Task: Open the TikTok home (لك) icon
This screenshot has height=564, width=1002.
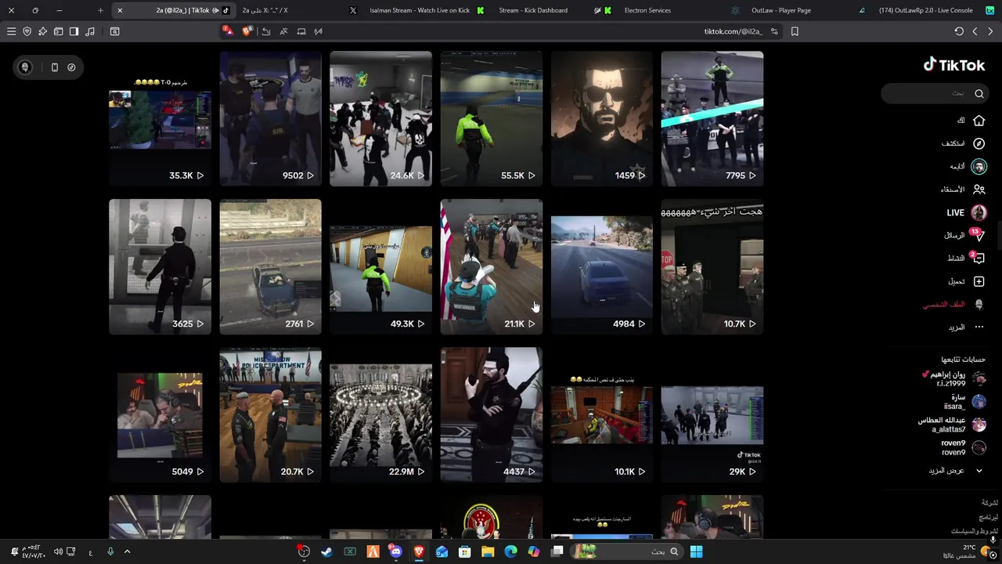Action: point(979,121)
